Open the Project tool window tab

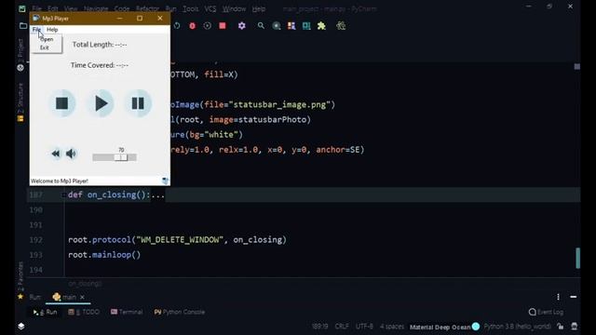tap(20, 49)
